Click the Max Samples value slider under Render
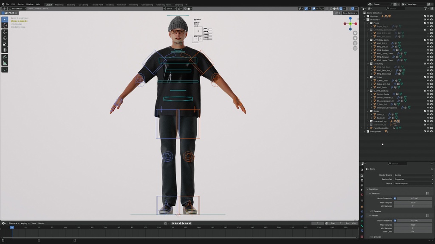This screenshot has height=244, width=435. (413, 225)
